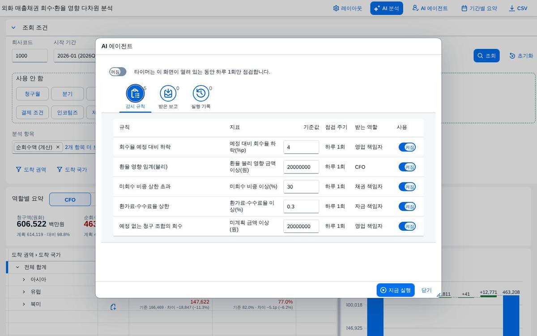Select the 분기 dimension chip

click(x=67, y=94)
